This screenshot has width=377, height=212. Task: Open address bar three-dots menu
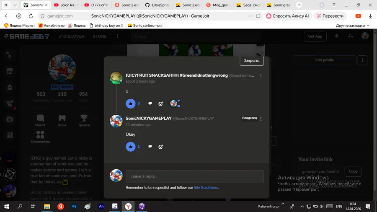tap(250, 16)
